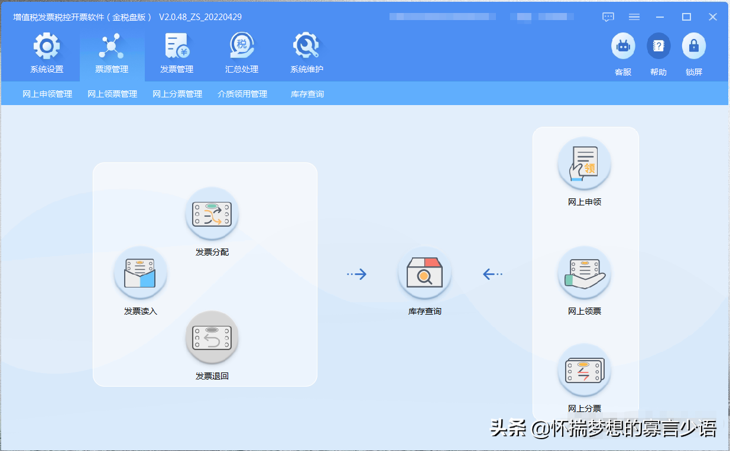This screenshot has height=451, width=730.
Task: Click the 锁屏 padlock icon
Action: click(694, 46)
